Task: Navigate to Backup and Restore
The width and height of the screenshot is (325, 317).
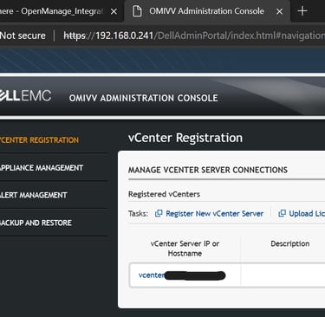Action: (x=36, y=223)
